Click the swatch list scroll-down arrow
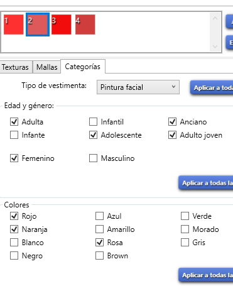The width and height of the screenshot is (233, 286). click(215, 47)
